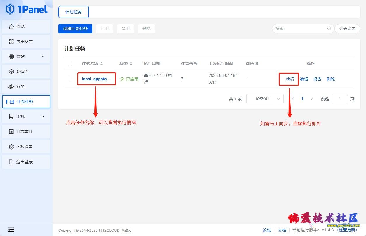Open 面板设置 in the sidebar
The width and height of the screenshot is (366, 236).
point(26,147)
